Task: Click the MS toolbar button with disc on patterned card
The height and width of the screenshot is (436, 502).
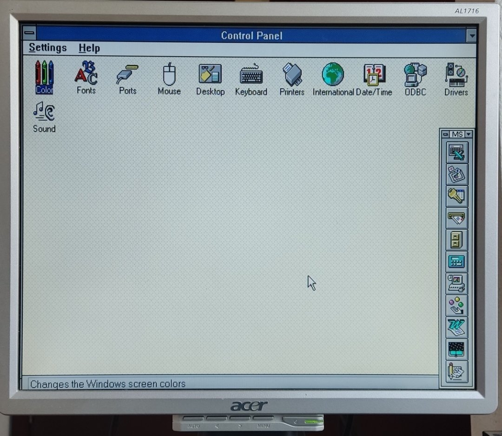Action: (456, 174)
